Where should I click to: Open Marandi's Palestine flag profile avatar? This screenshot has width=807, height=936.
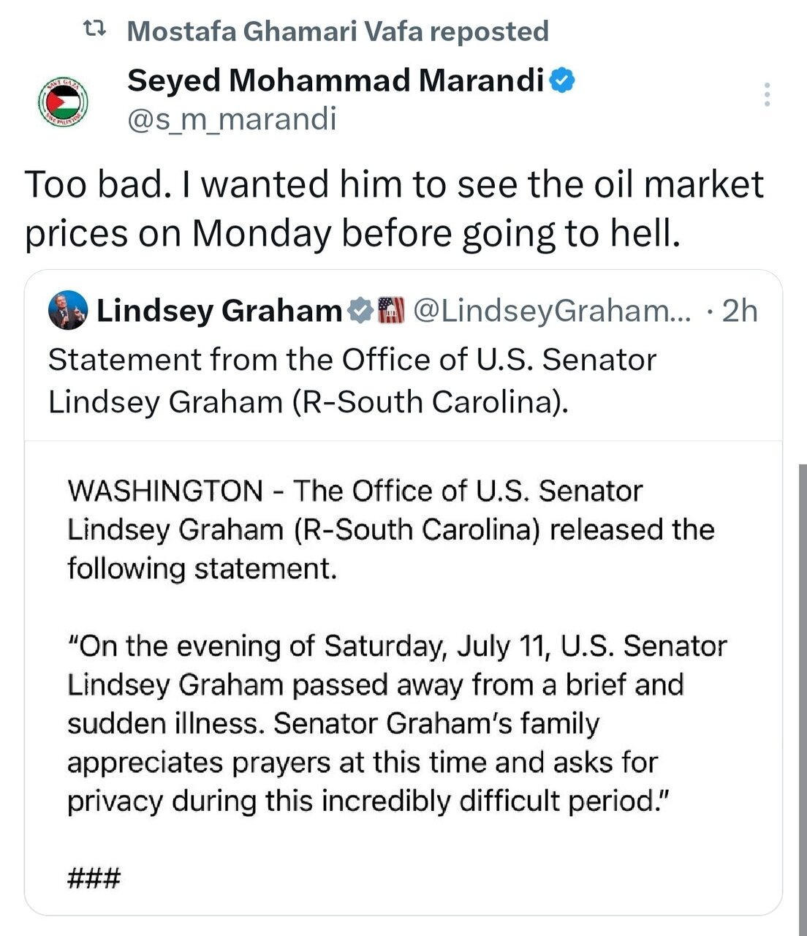(62, 101)
